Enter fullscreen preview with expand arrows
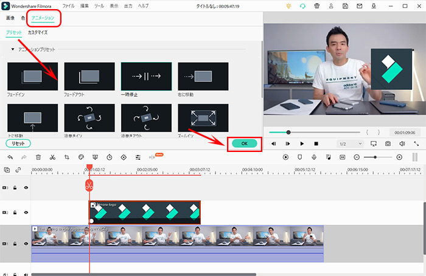This screenshot has height=276, width=426. coord(416,143)
